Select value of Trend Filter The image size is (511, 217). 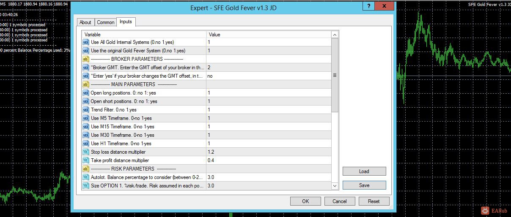[x=269, y=110]
